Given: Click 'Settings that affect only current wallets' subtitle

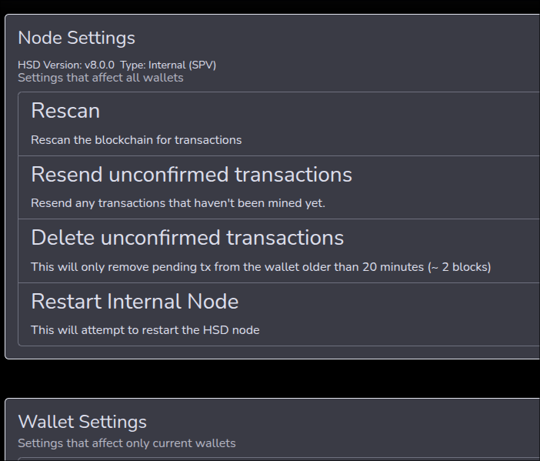Looking at the screenshot, I should pyautogui.click(x=126, y=443).
